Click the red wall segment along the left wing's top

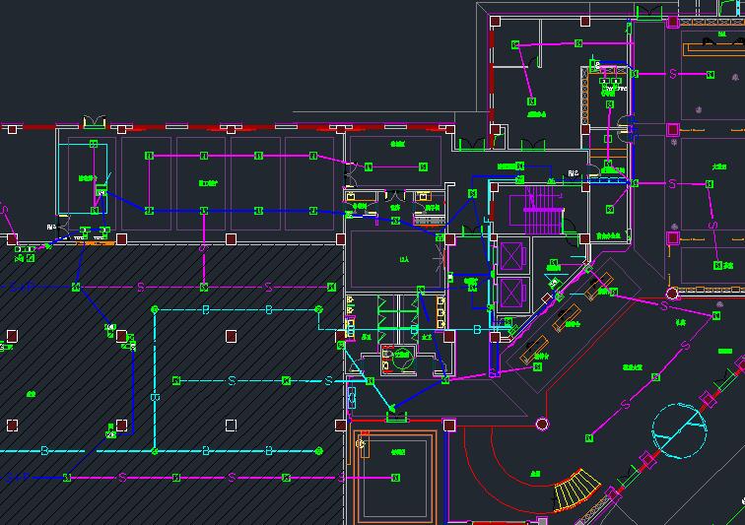coord(197,126)
